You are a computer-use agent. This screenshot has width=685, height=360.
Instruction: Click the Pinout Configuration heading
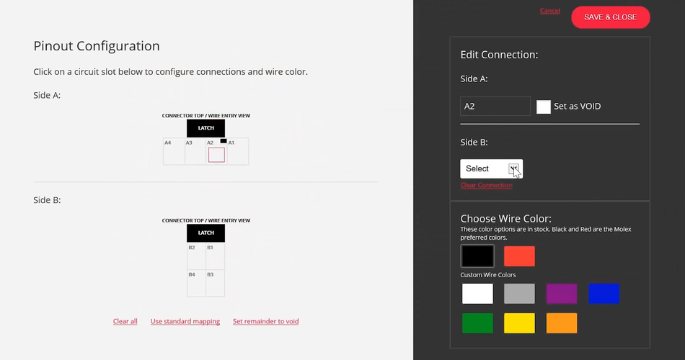97,46
